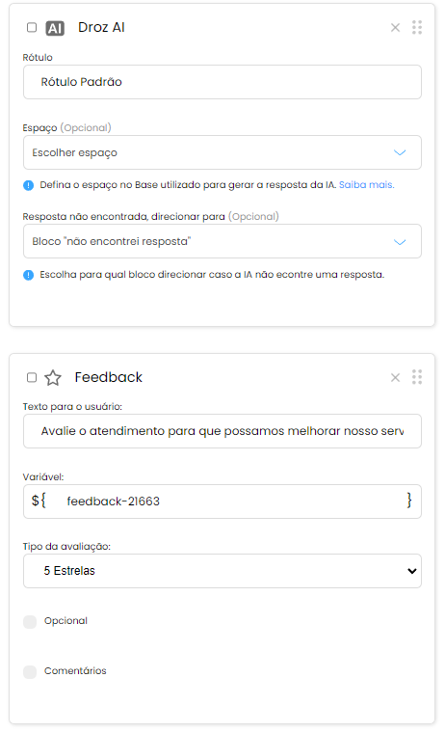
Task: Click the Droz AI block title
Action: 101,28
